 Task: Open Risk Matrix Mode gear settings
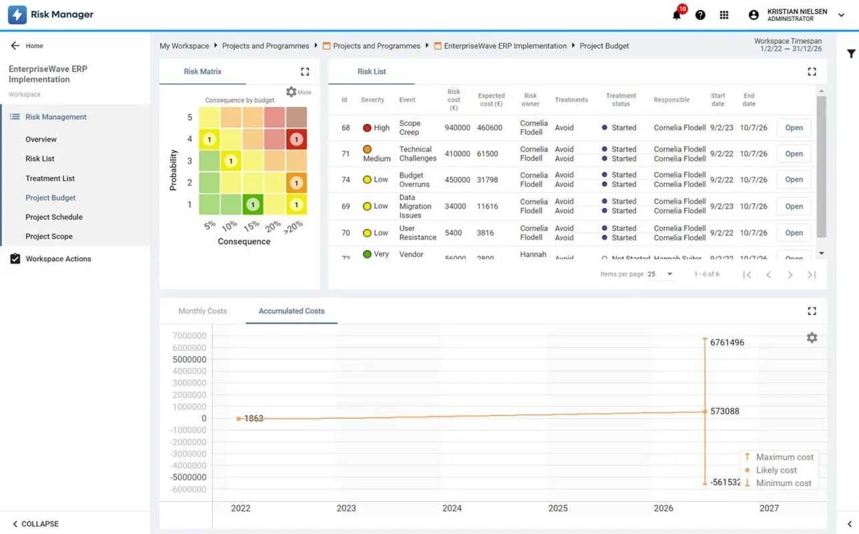pyautogui.click(x=292, y=92)
